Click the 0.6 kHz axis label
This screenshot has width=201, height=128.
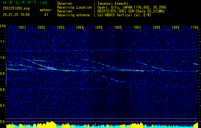3,122
